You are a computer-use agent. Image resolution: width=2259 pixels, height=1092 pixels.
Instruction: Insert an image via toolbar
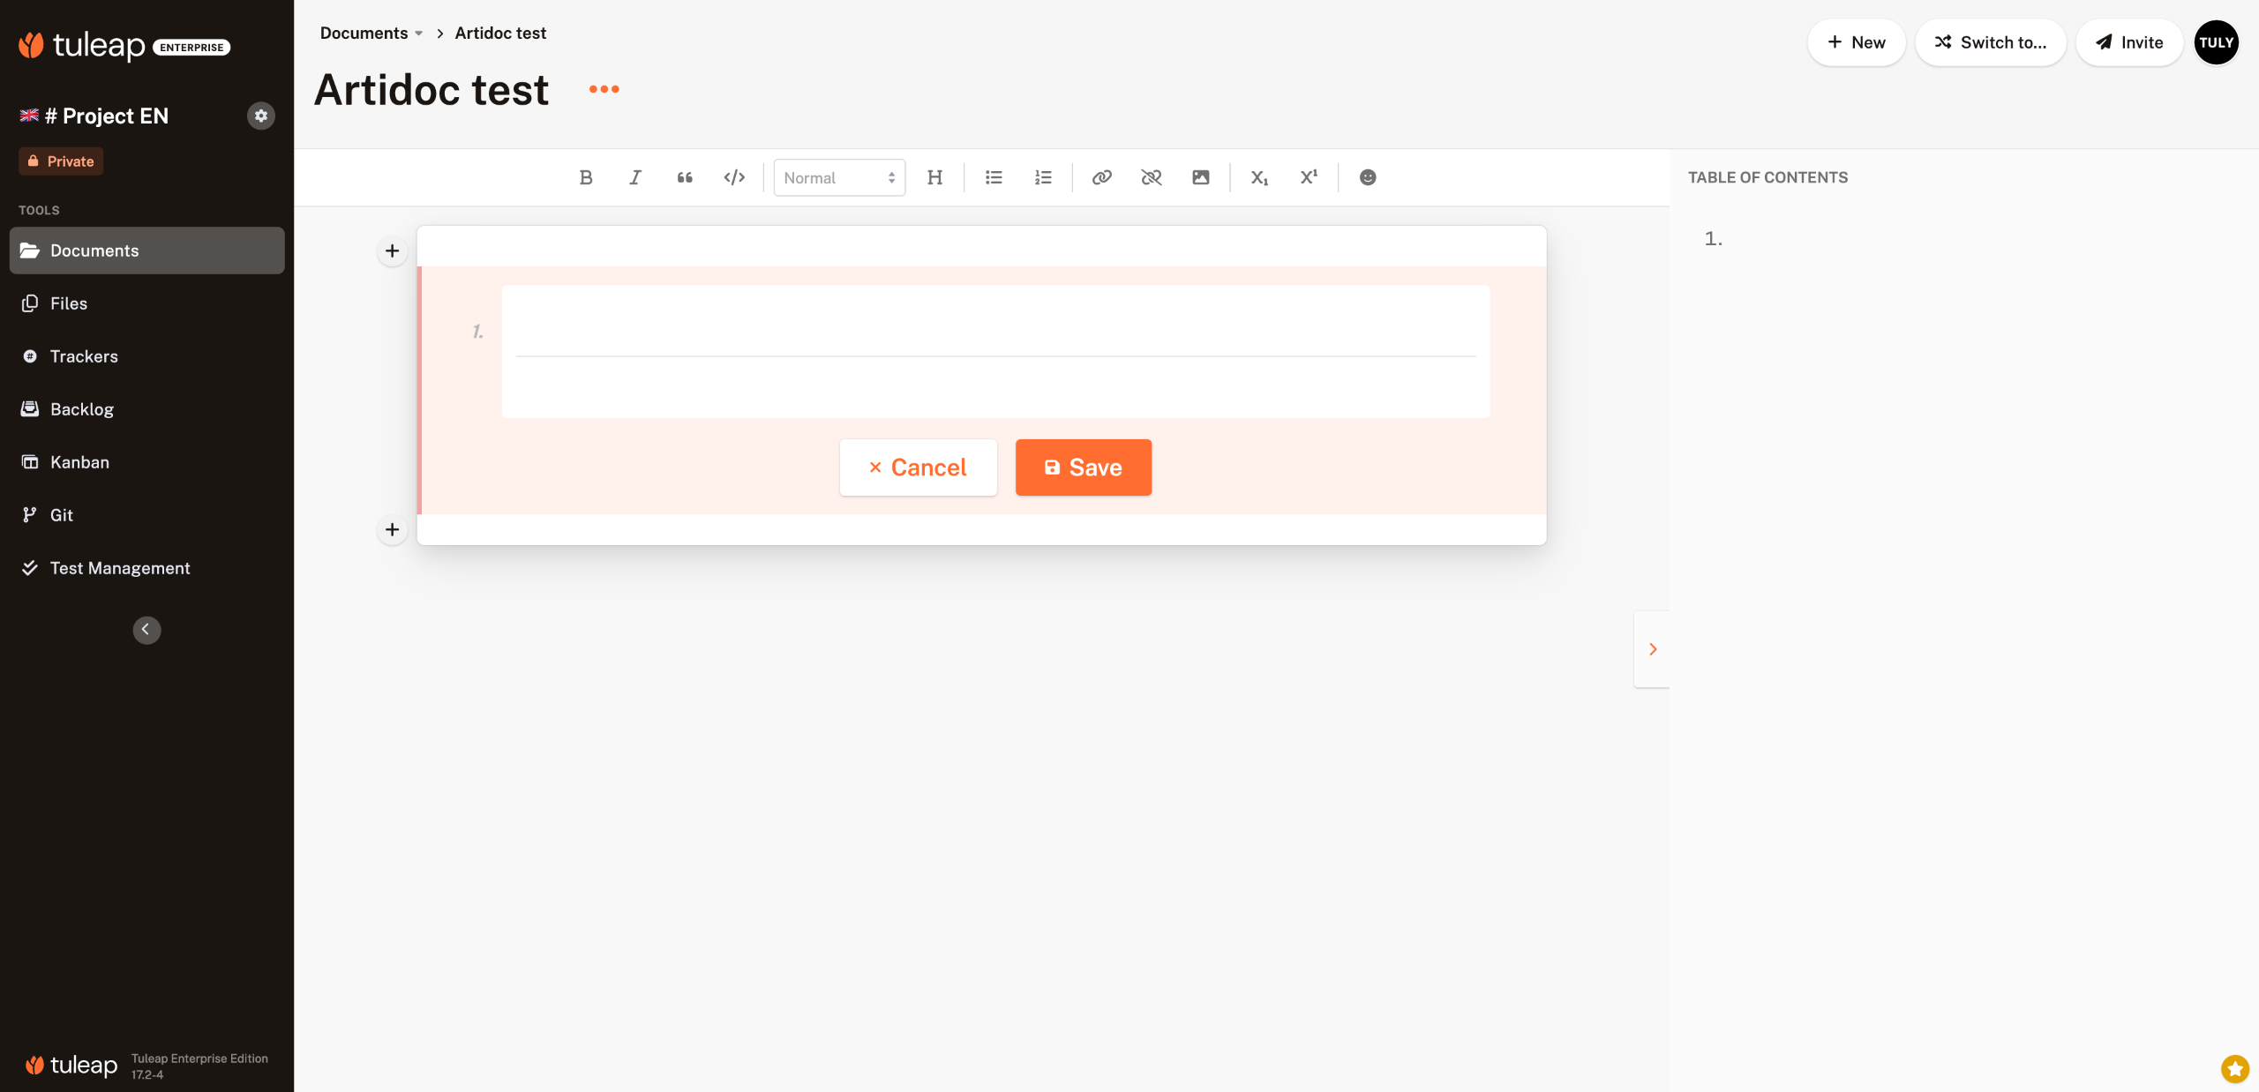tap(1200, 177)
